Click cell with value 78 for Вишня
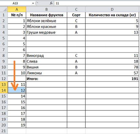 pos(112,67)
